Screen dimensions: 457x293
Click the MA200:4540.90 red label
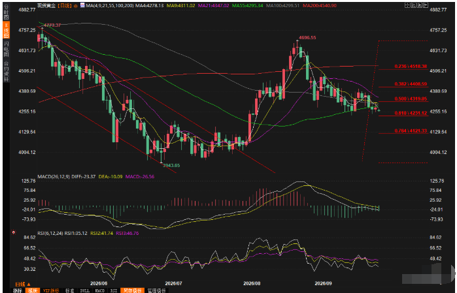tap(320, 5)
